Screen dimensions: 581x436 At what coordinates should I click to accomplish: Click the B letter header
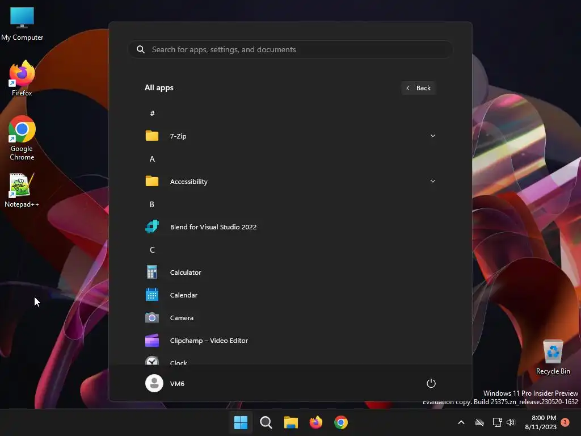point(152,204)
